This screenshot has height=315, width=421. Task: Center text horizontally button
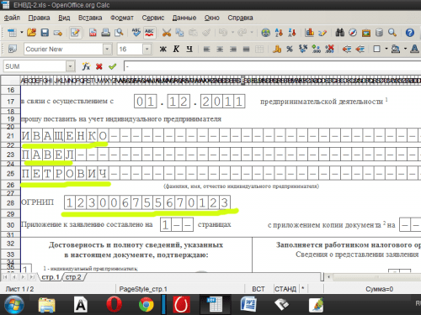220,50
